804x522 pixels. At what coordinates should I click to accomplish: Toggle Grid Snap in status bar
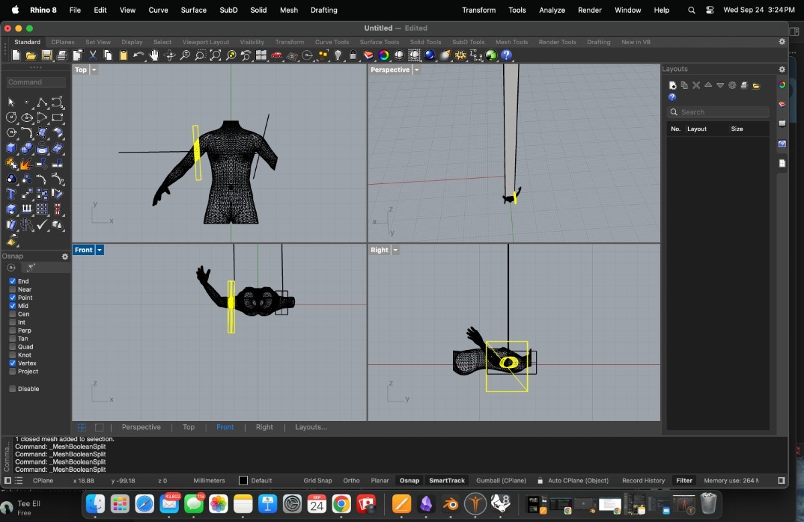click(318, 481)
